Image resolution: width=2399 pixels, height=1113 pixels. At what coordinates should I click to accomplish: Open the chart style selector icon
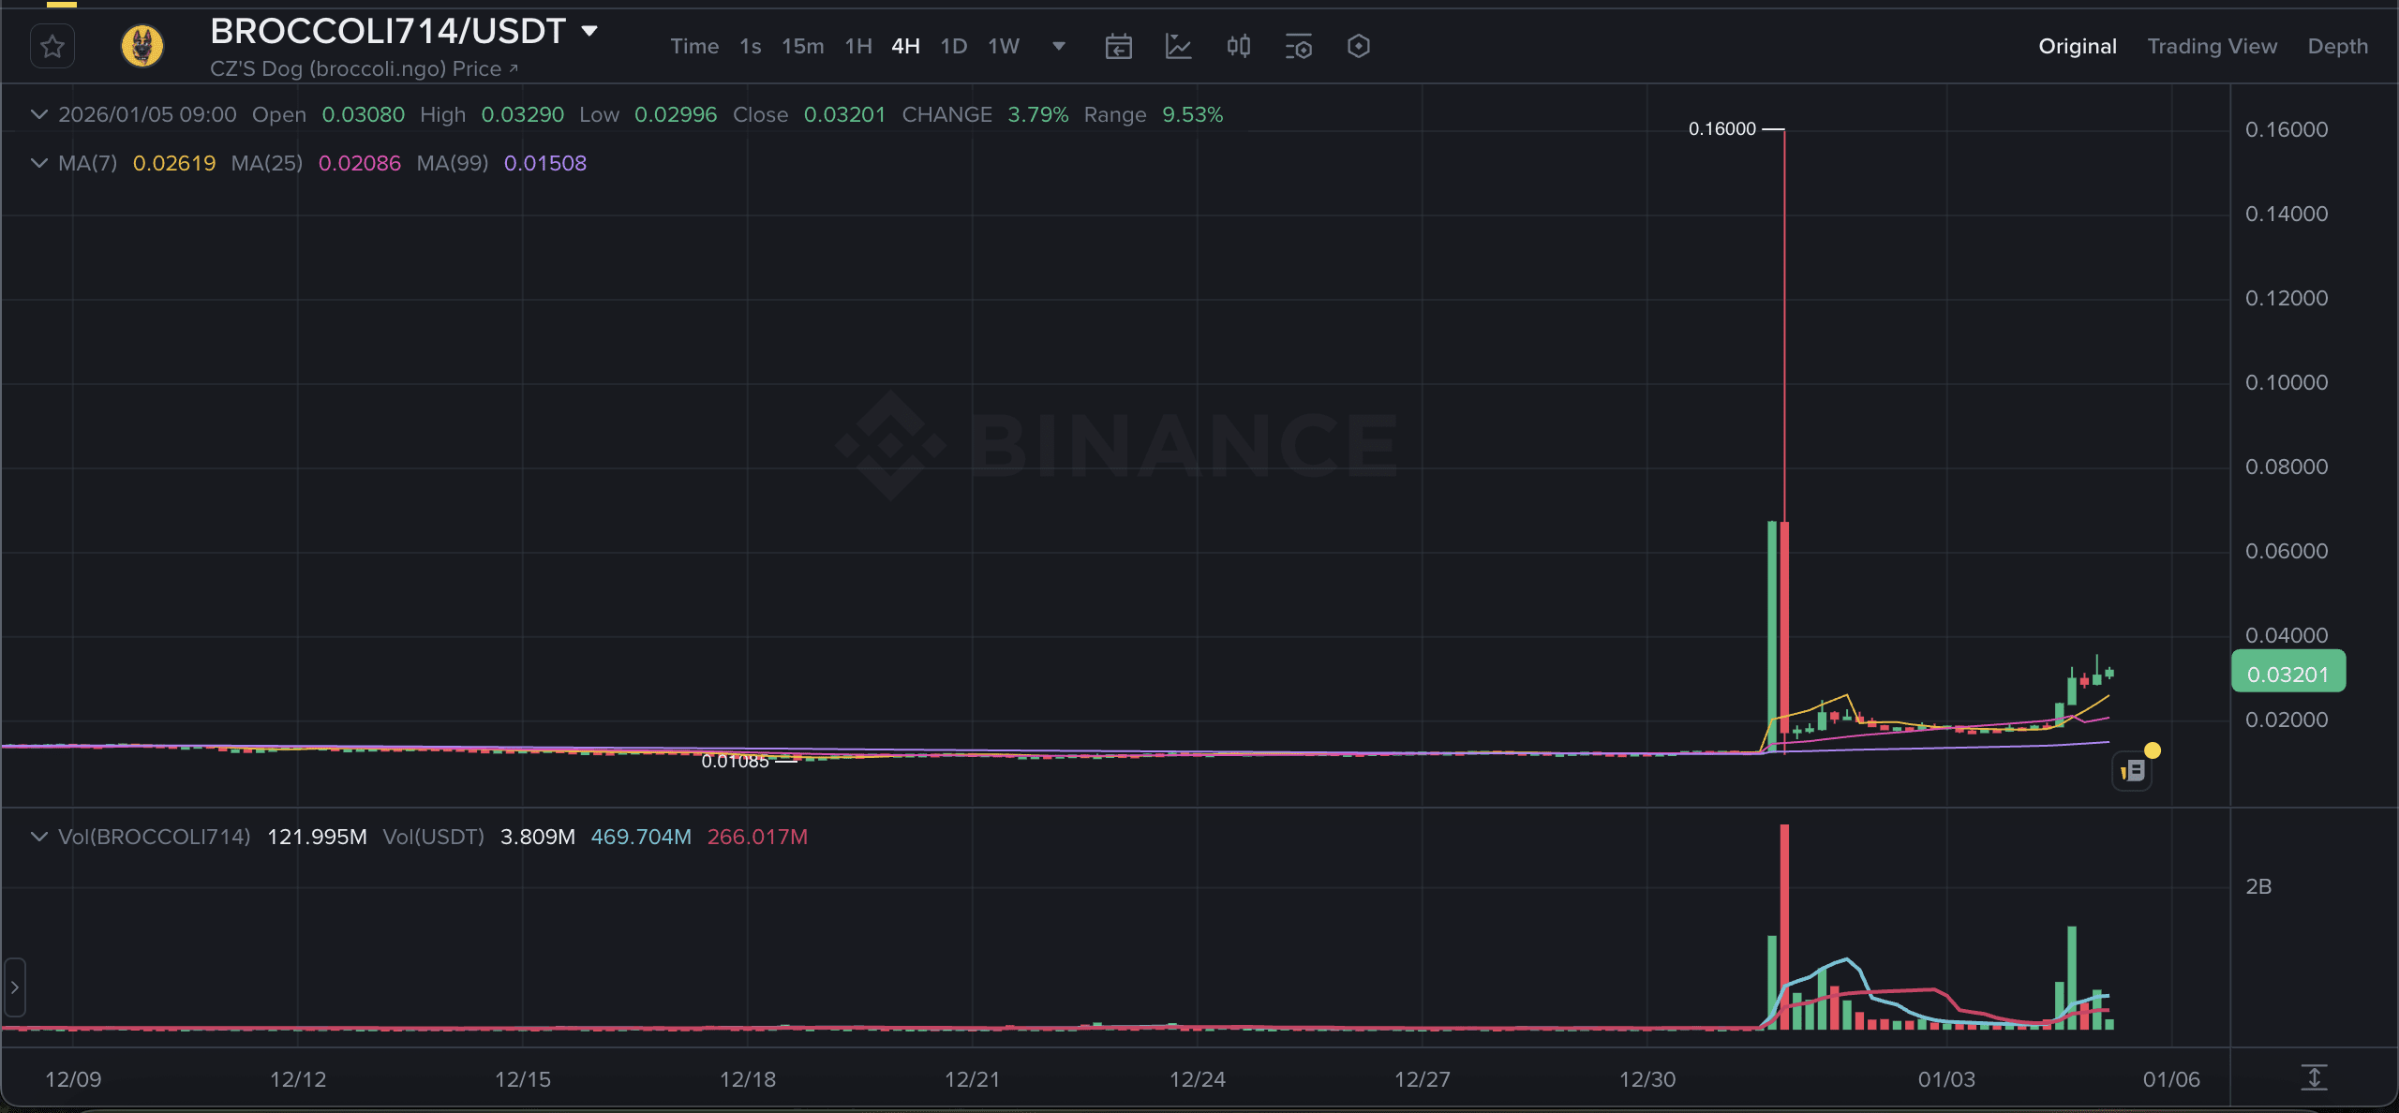pos(1178,45)
